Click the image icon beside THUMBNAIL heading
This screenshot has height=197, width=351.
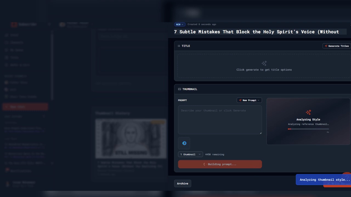(179, 89)
